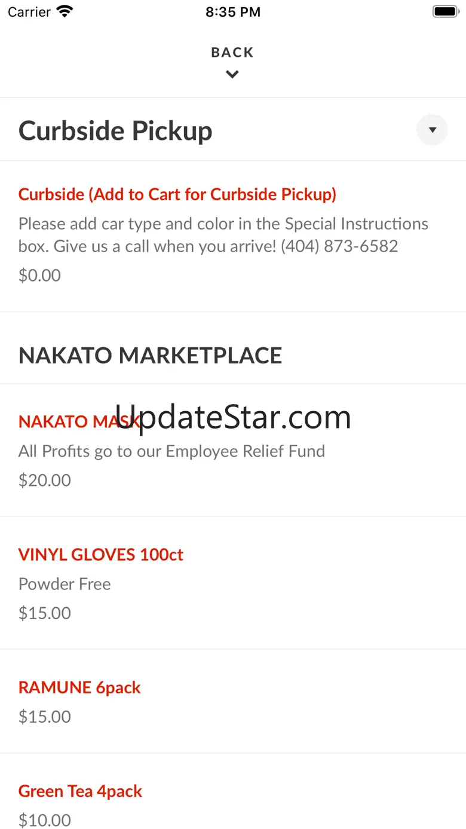Tap the Wi-Fi icon in status bar
Screen dimensions: 466x829
click(x=65, y=11)
